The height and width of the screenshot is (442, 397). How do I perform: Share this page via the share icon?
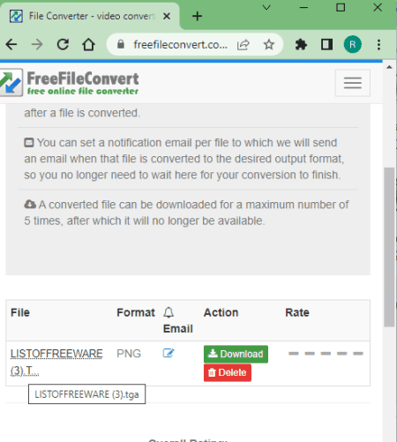click(243, 45)
